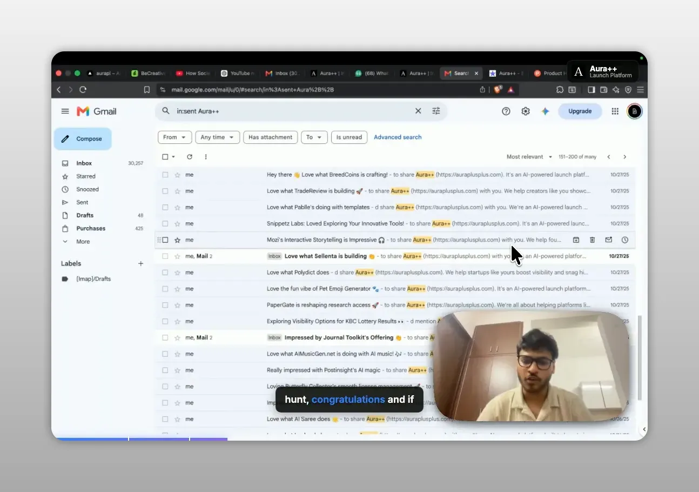
Task: Clear the search query with the X
Action: point(418,111)
